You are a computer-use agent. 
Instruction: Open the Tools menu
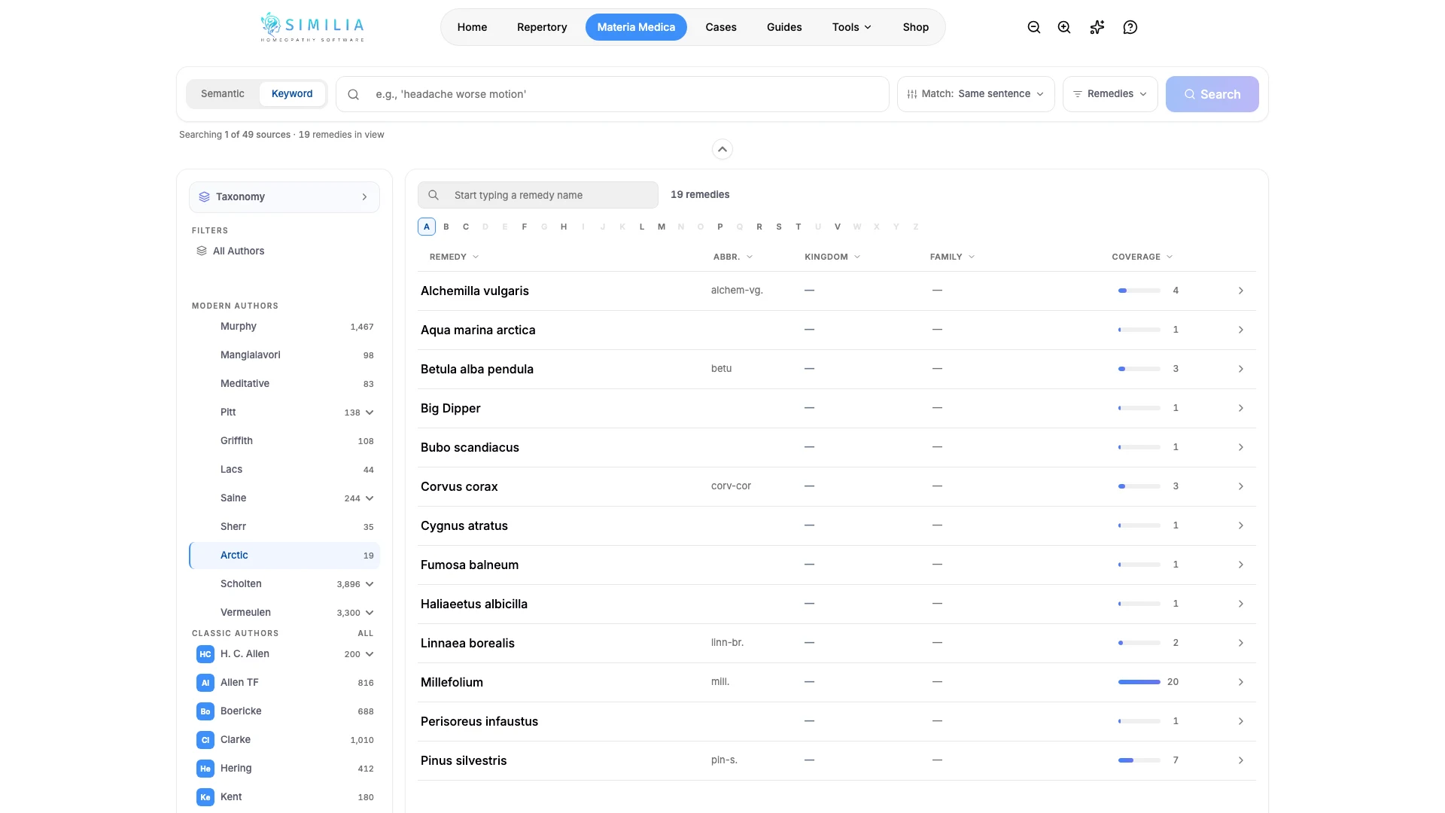(852, 27)
